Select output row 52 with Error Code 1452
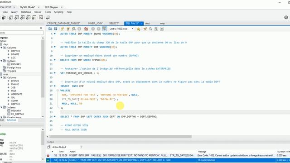This screenshot has height=163, width=290. pos(168,156)
